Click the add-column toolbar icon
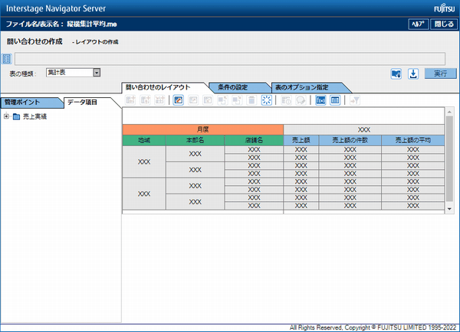Screen dimensions: 460x332 coord(145,100)
